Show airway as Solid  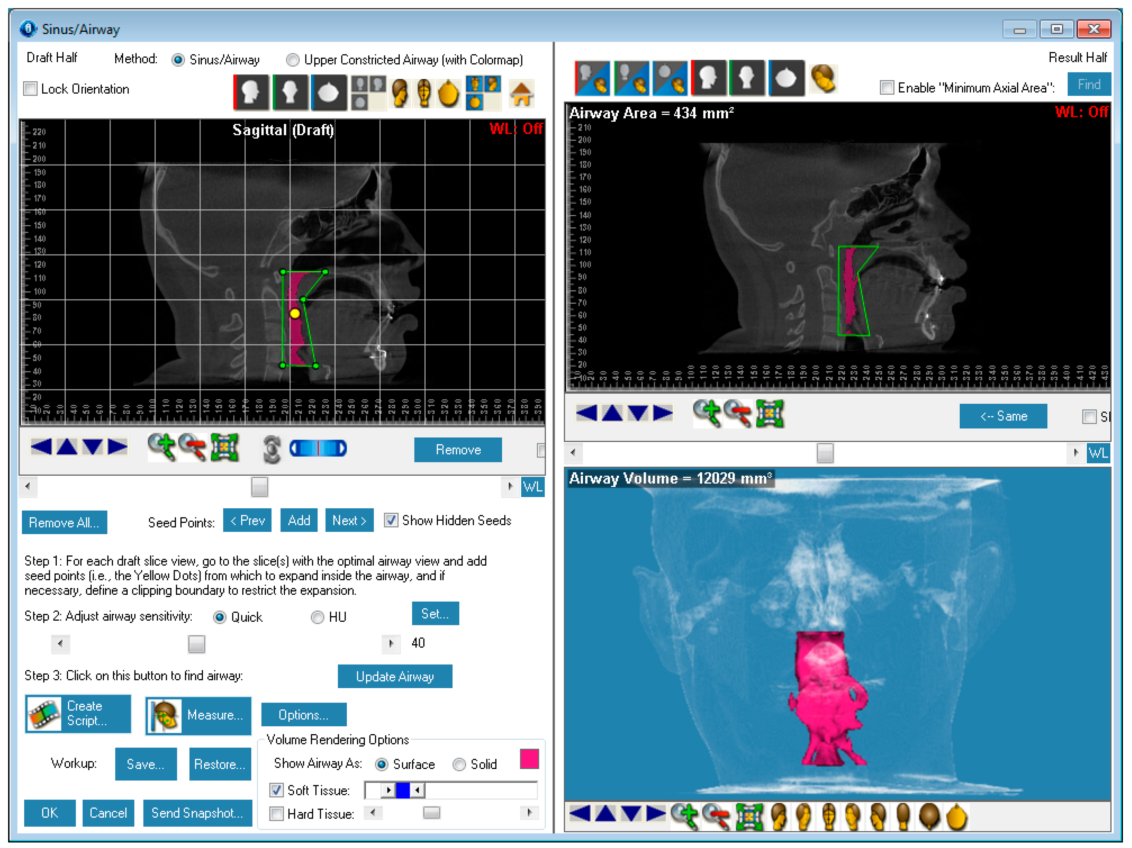(x=459, y=764)
